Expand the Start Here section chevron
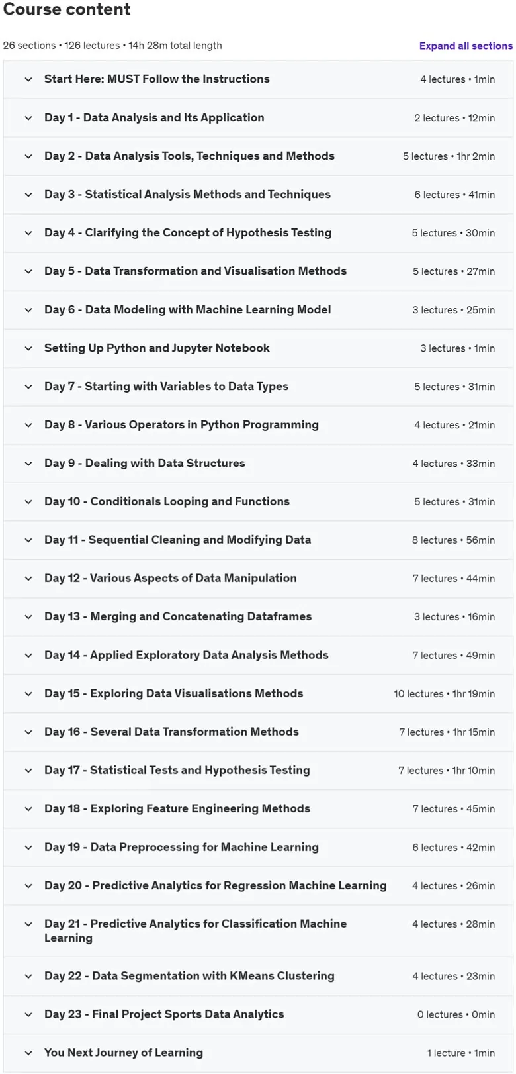Screen dimensions: 516x1074 coord(28,79)
